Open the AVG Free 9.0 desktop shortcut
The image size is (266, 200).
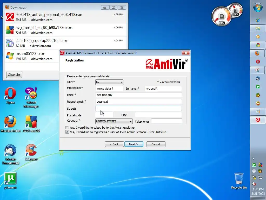click(31, 124)
